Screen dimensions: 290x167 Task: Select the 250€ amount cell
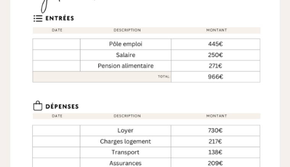(216, 55)
